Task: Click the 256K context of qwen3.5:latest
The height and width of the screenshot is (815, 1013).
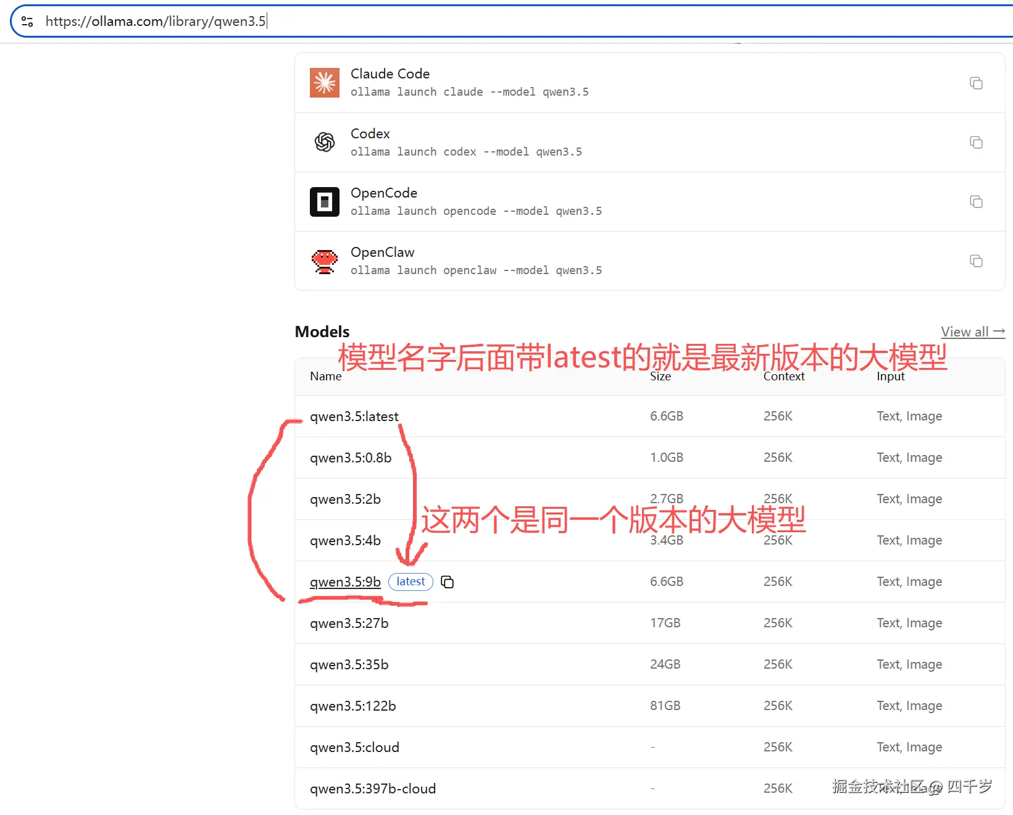Action: [778, 416]
